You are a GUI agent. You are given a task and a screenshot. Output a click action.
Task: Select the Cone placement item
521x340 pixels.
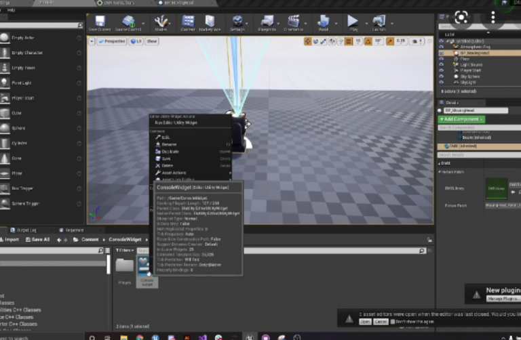[41, 158]
